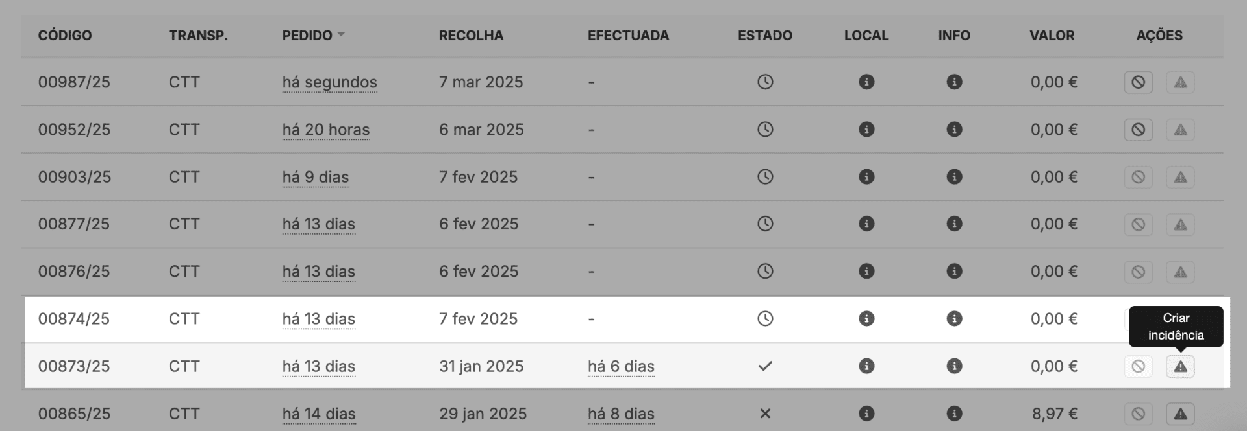Click checkmark status icon for 00873/25
Image resolution: width=1247 pixels, height=431 pixels.
click(x=765, y=366)
